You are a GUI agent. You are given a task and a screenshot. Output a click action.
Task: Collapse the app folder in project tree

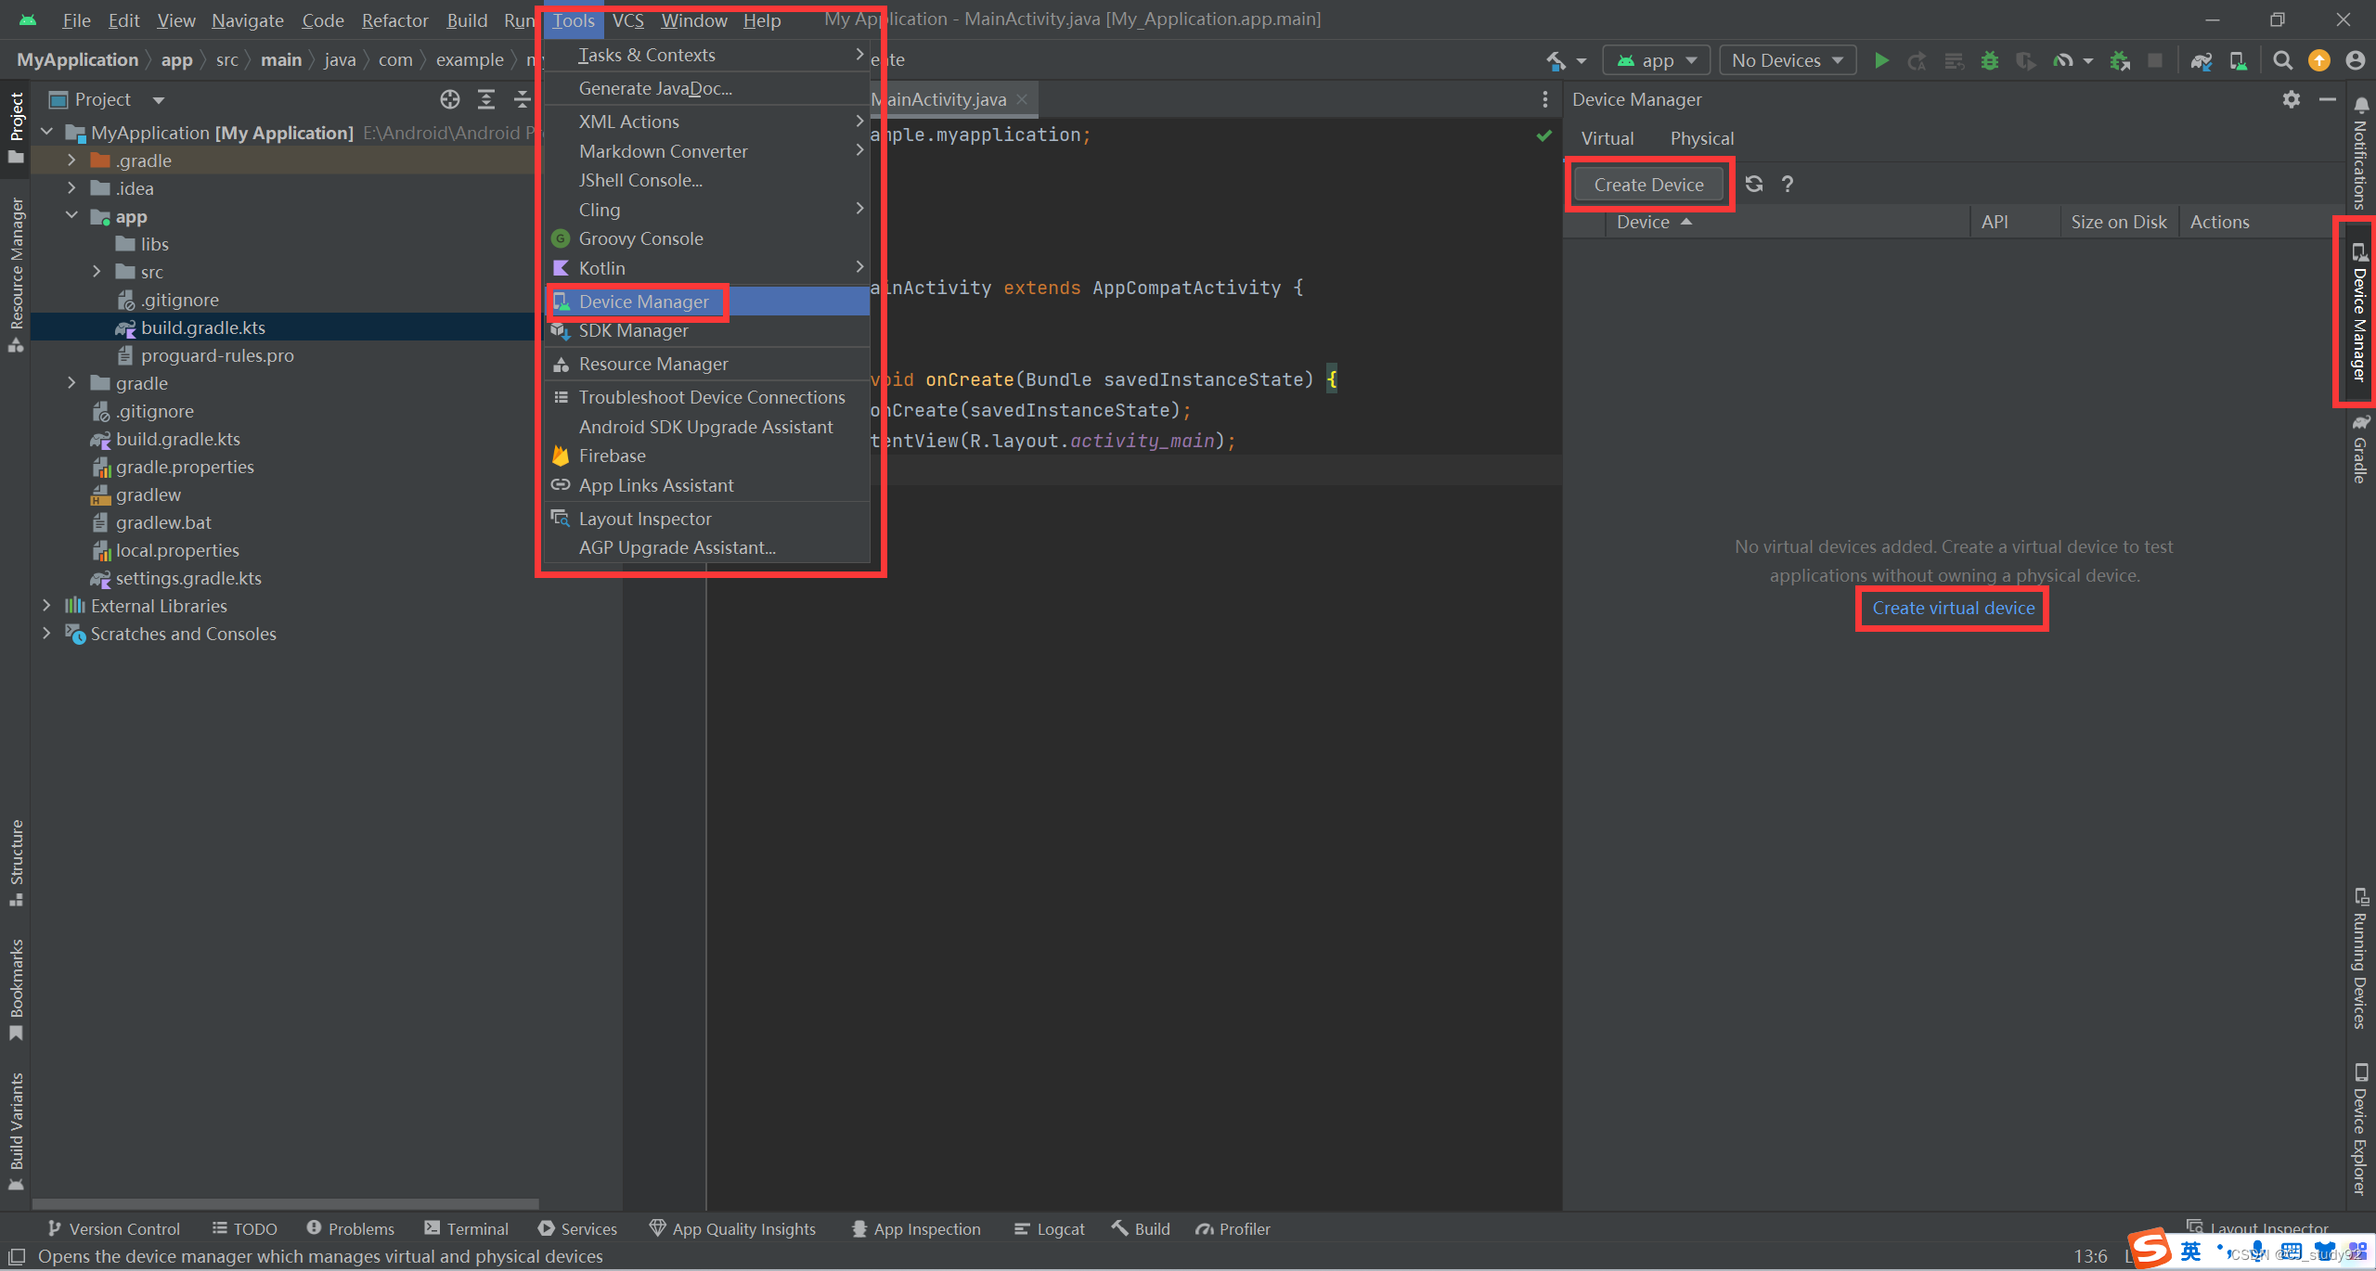[x=71, y=216]
